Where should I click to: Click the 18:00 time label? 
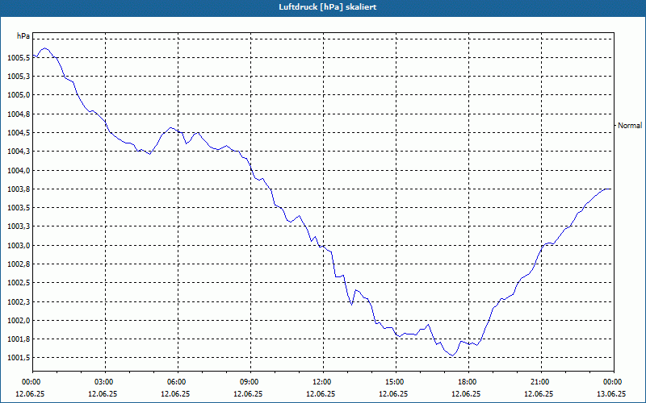(466, 382)
